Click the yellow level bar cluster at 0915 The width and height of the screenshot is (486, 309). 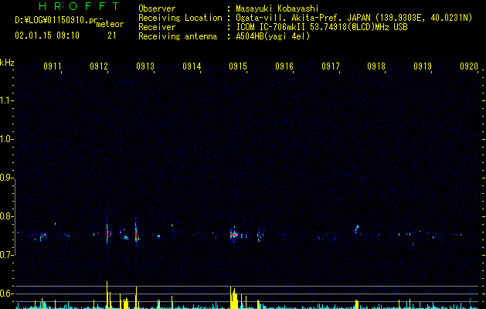pyautogui.click(x=234, y=298)
